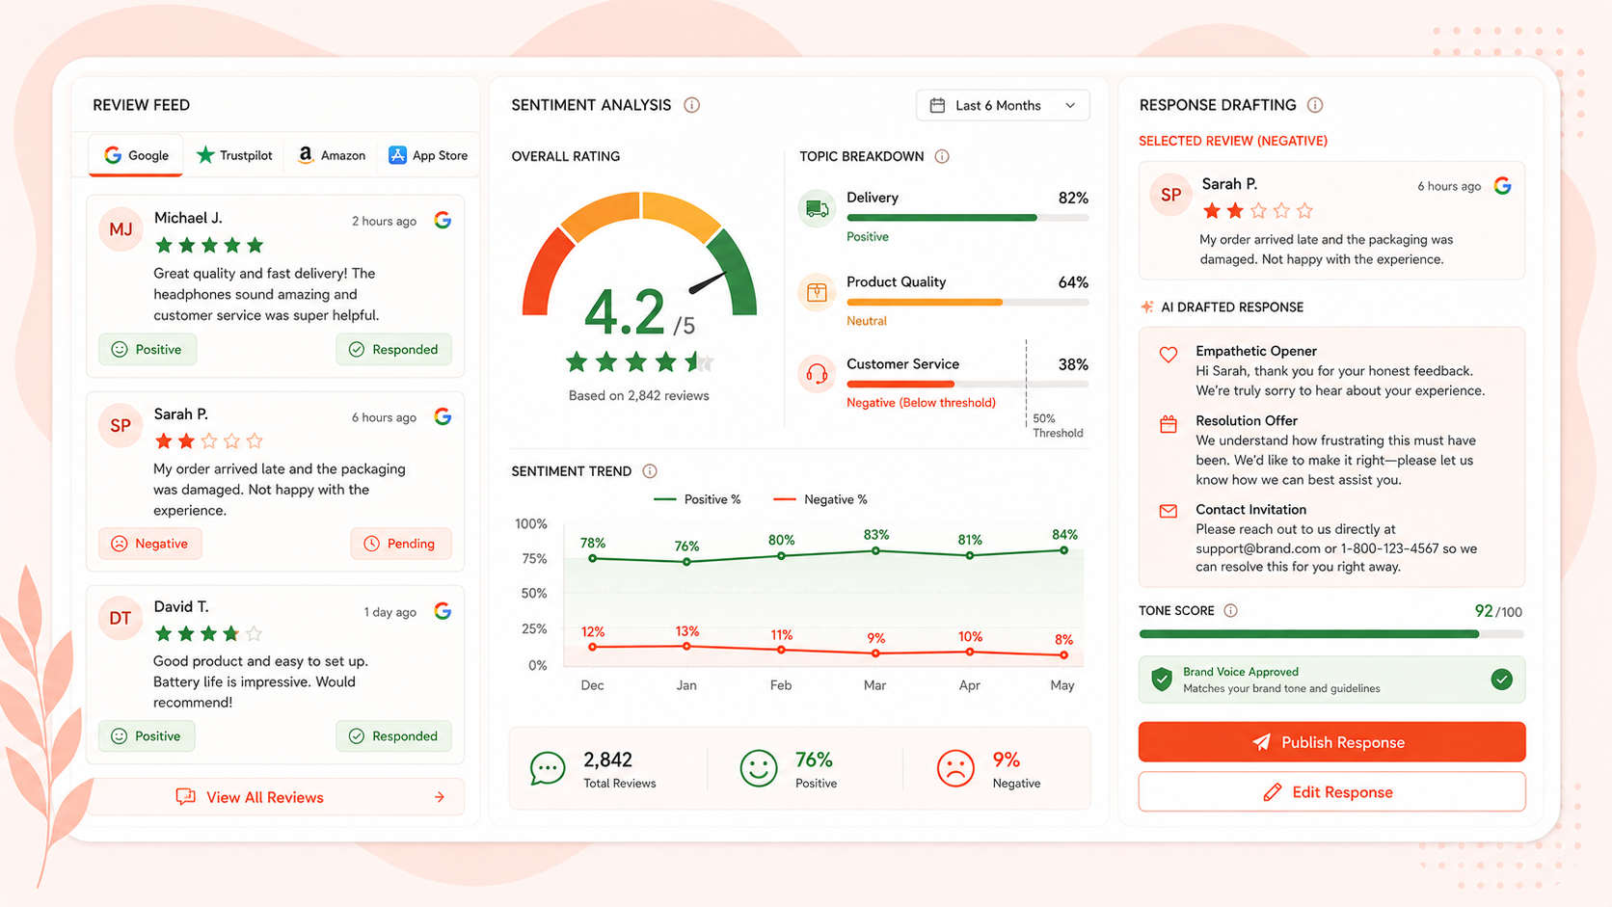Click the Edit Response button

1331,792
